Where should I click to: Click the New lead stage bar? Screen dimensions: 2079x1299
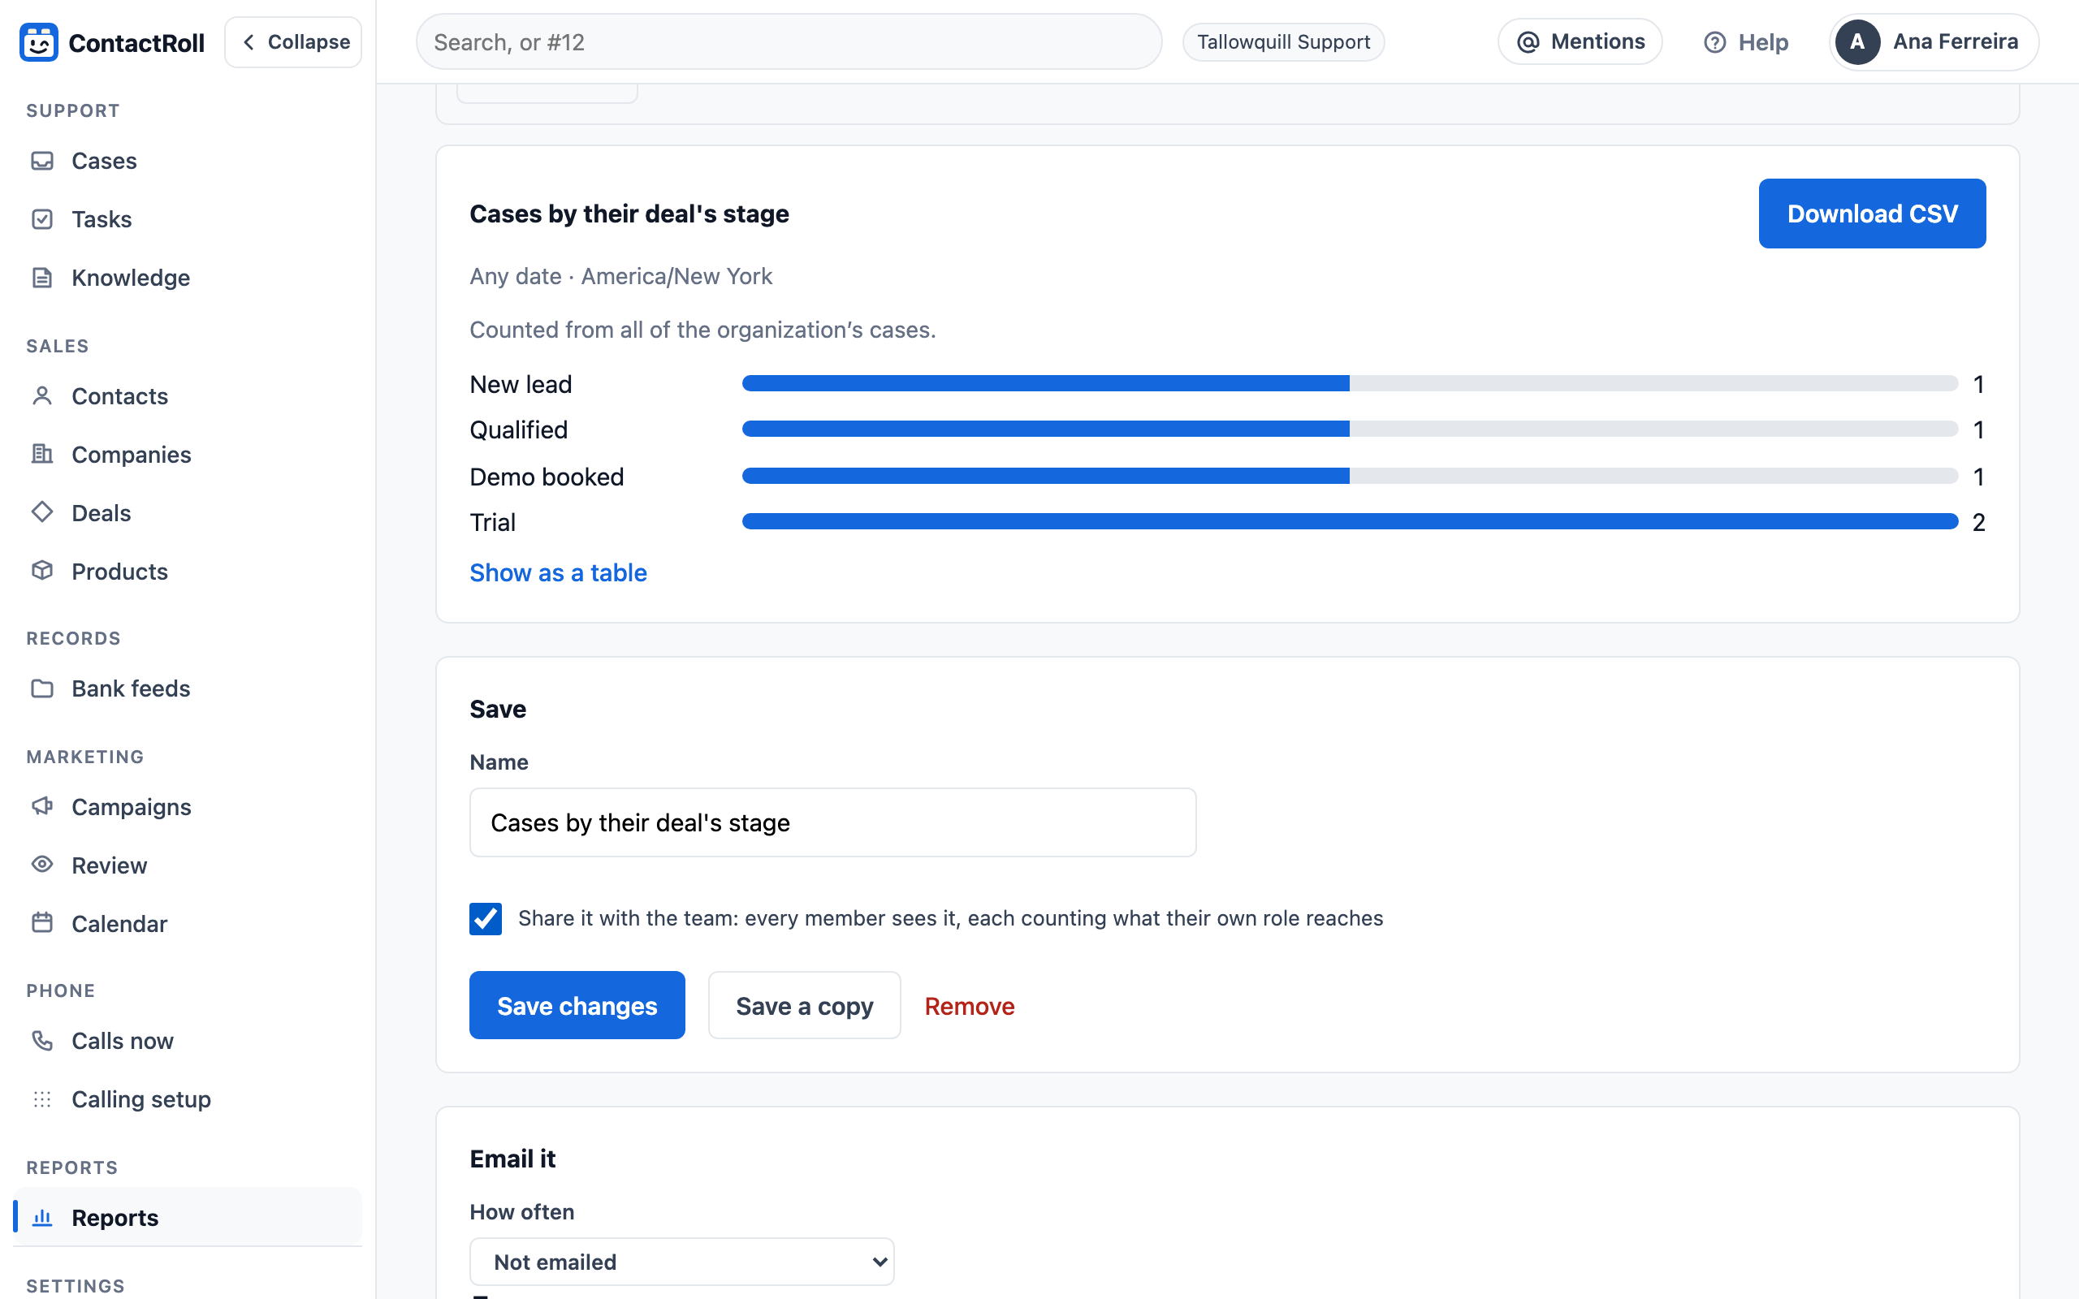1350,383
